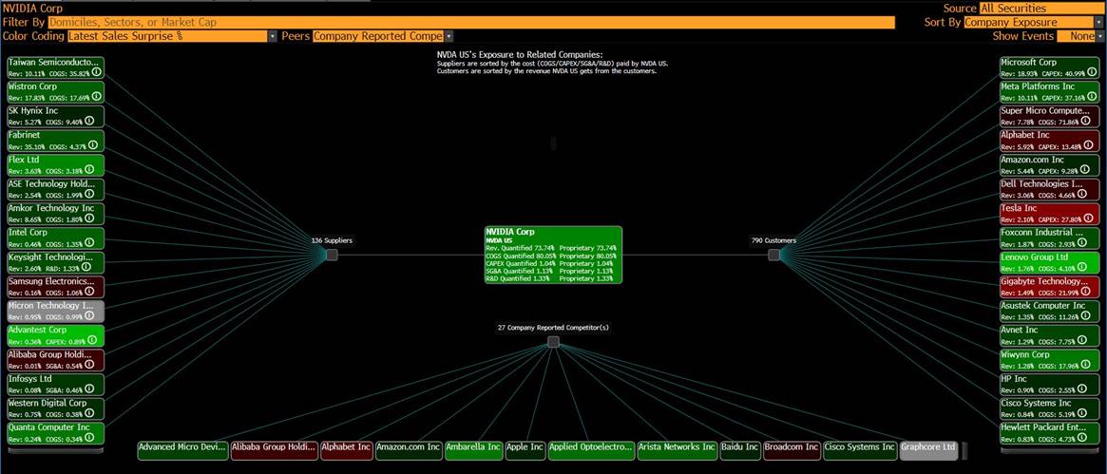This screenshot has height=474, width=1107.
Task: Select competitor Baidu Inc
Action: tap(740, 450)
